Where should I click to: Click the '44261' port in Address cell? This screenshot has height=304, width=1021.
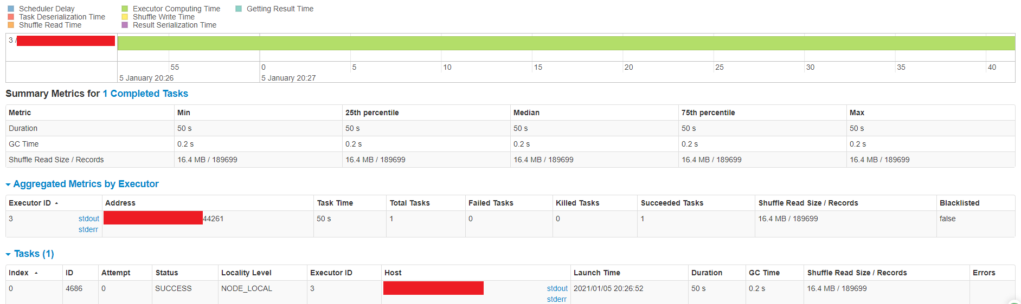click(213, 219)
